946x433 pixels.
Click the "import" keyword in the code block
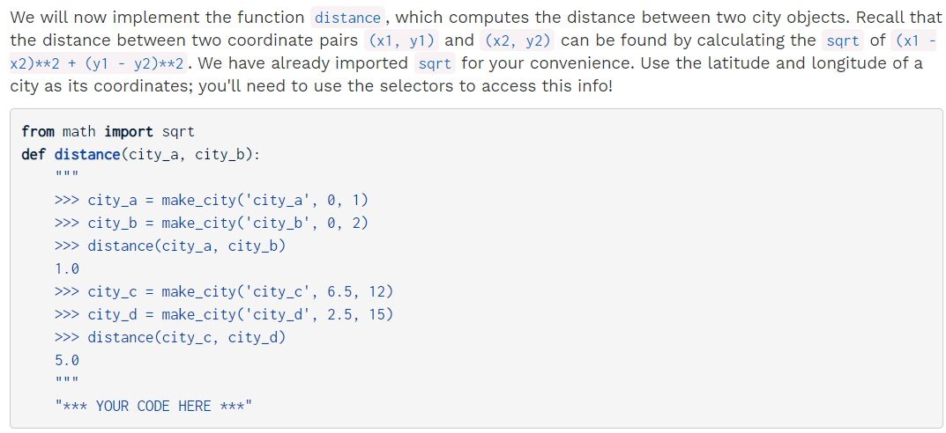point(129,131)
